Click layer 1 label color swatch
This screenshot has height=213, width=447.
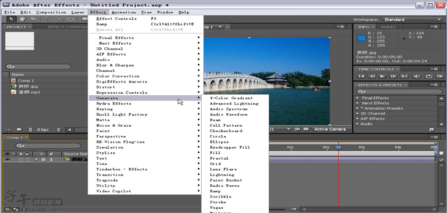pos(43,159)
